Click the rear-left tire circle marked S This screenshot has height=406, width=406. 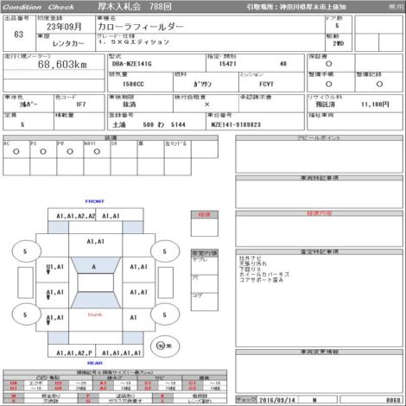click(26, 314)
